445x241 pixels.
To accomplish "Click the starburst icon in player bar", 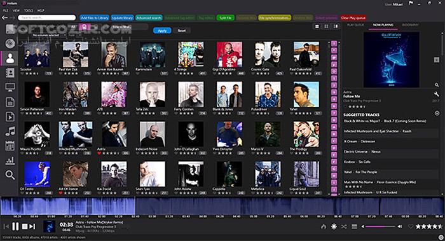I will click(334, 226).
